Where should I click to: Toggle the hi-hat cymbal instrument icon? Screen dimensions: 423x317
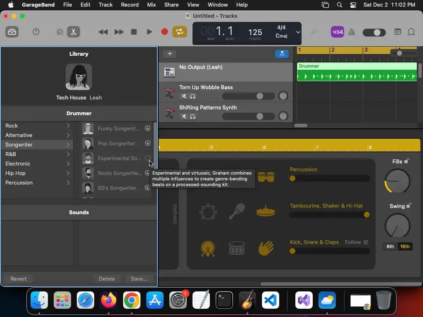pos(266,211)
